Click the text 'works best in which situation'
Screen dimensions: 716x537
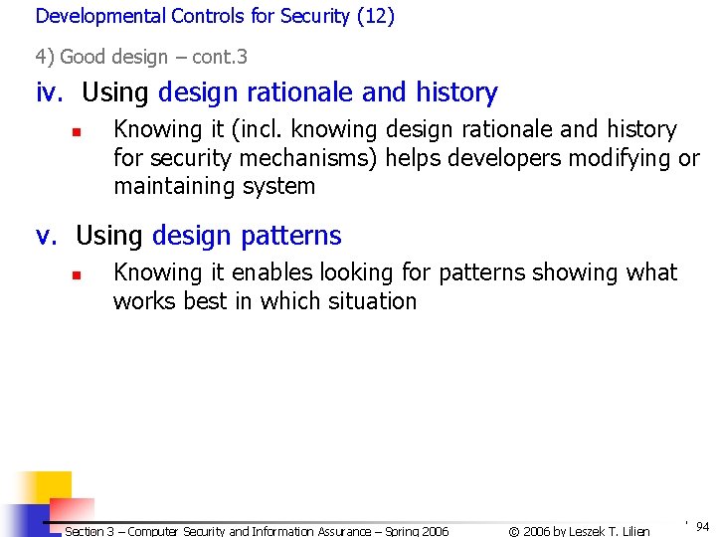pyautogui.click(x=265, y=301)
